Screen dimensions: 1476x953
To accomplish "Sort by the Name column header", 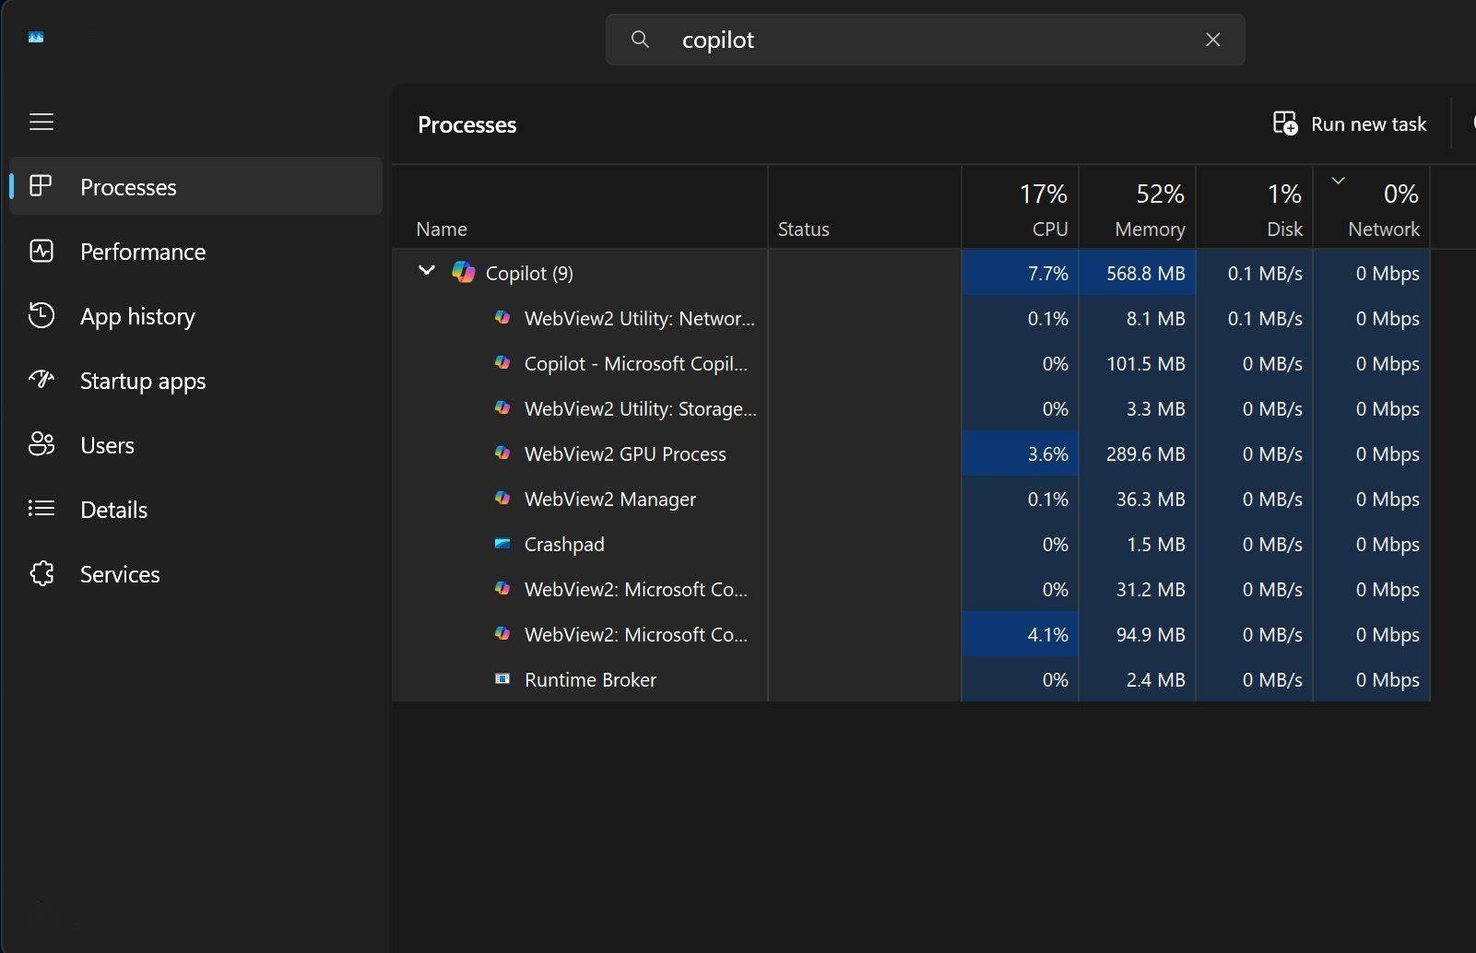I will click(x=580, y=208).
